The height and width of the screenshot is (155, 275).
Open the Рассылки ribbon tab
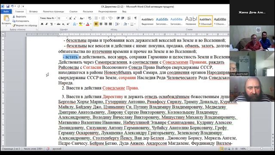point(88,12)
